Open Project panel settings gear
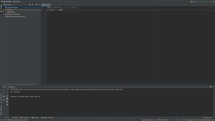 (36, 5)
